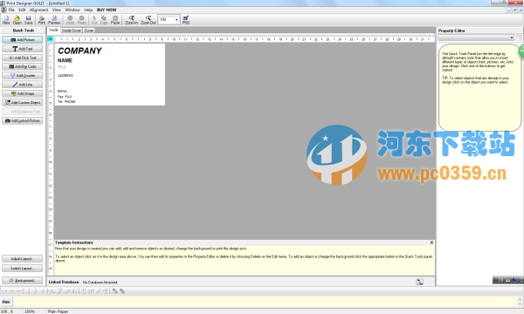
Task: Click the linked database icon near status bar
Action: (420, 282)
